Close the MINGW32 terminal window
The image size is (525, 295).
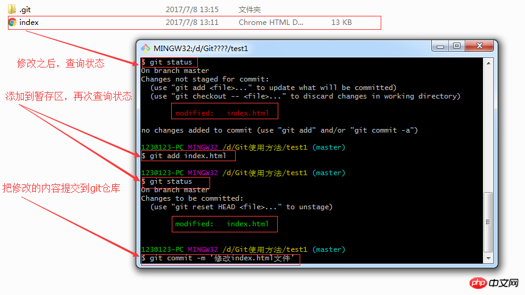(479, 46)
